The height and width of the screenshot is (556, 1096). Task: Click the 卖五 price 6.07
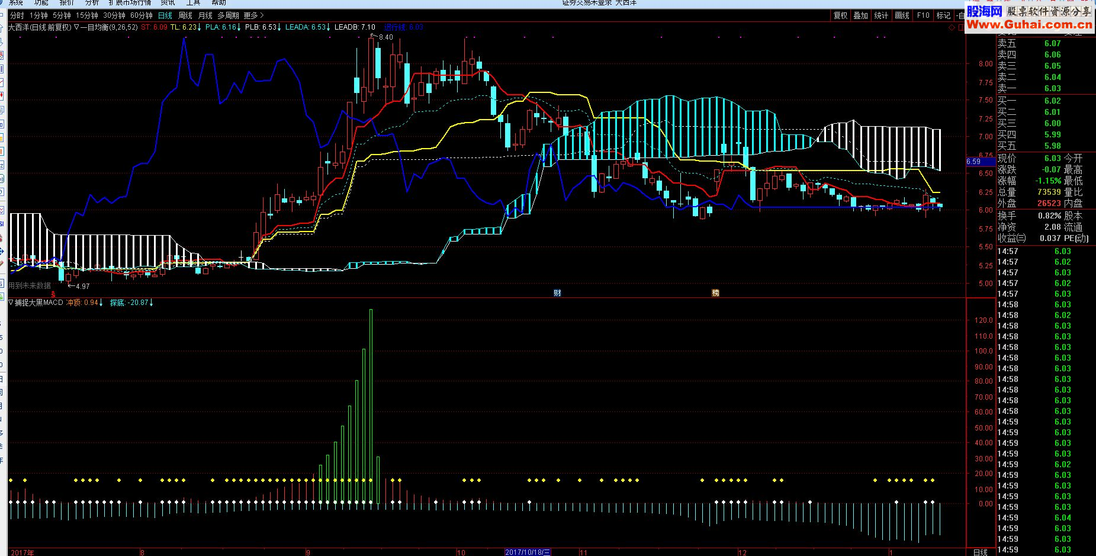1052,43
